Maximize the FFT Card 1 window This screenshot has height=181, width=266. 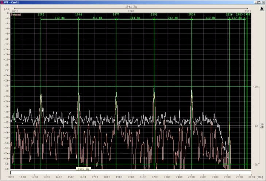tap(259, 2)
